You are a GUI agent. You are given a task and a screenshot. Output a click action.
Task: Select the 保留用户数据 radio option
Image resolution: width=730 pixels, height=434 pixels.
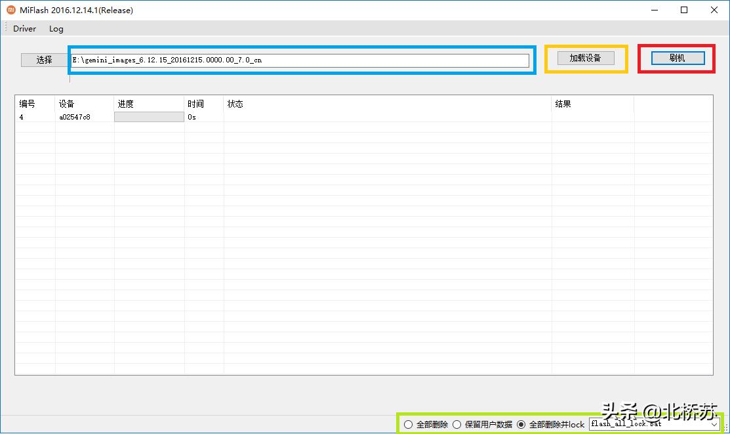[x=456, y=424]
